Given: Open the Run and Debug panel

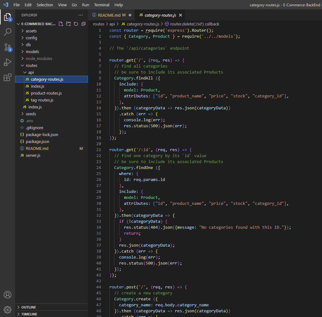Looking at the screenshot, I should click(x=8, y=62).
